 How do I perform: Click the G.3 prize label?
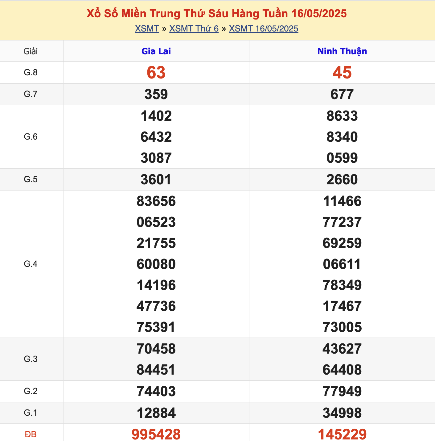coord(31,359)
